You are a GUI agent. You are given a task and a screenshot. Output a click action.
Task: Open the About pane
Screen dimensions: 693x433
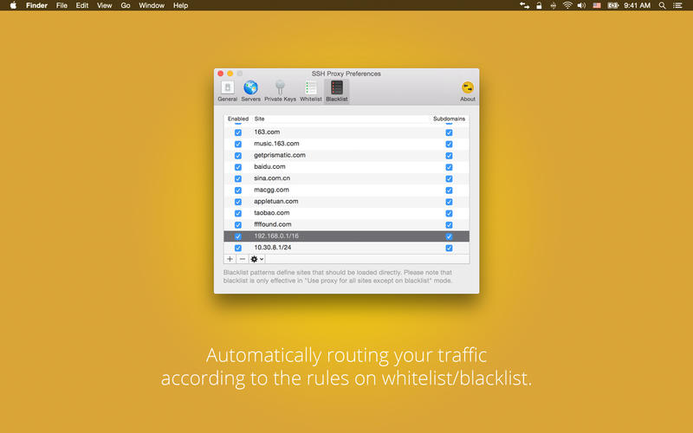(x=468, y=90)
